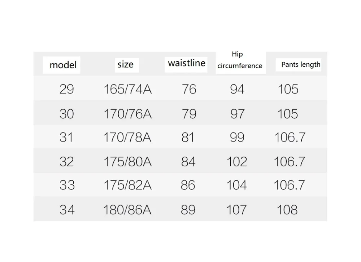
Task: Select model 31 cell
Action: (66, 137)
